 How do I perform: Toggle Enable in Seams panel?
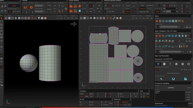tap(14, 6)
